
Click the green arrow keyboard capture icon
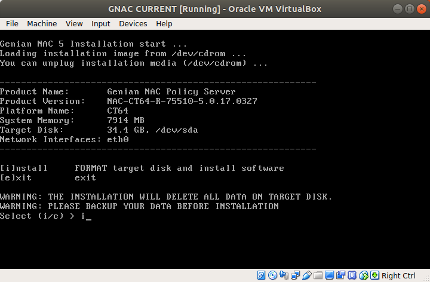[373, 275]
